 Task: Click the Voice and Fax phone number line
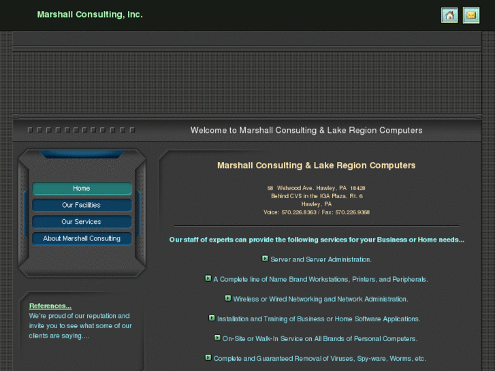tap(317, 212)
